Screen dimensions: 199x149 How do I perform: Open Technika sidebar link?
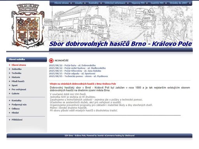click(x=16, y=73)
